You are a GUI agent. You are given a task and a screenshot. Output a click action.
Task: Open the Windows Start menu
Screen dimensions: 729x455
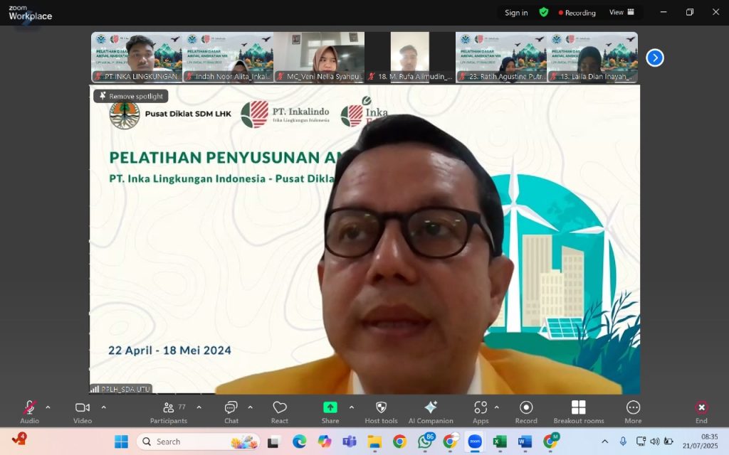coord(121,441)
